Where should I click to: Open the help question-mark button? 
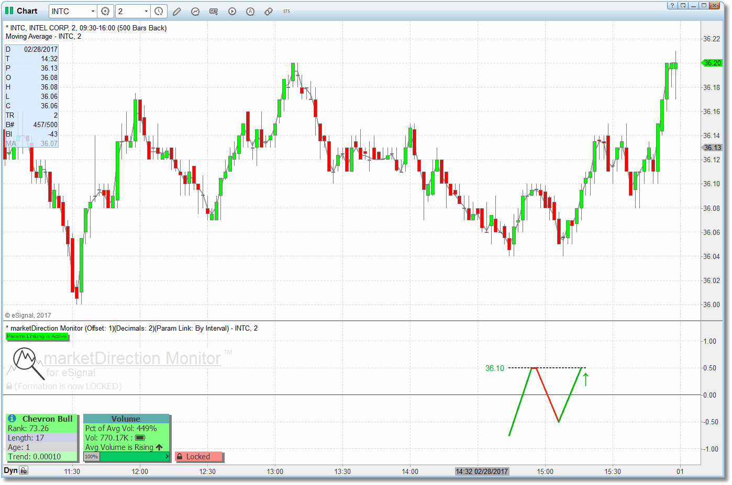coord(672,5)
